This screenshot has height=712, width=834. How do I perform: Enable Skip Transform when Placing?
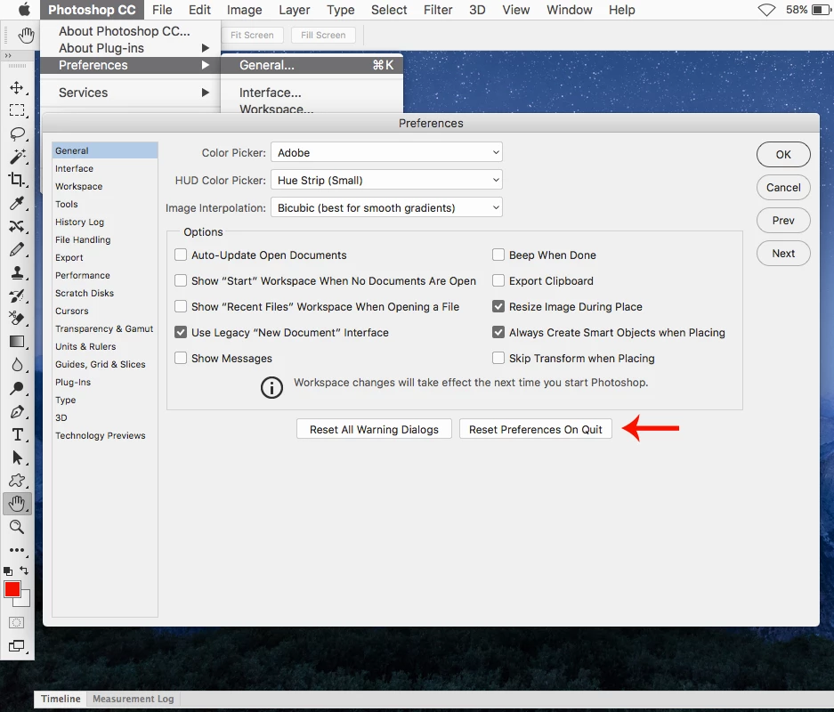(498, 358)
